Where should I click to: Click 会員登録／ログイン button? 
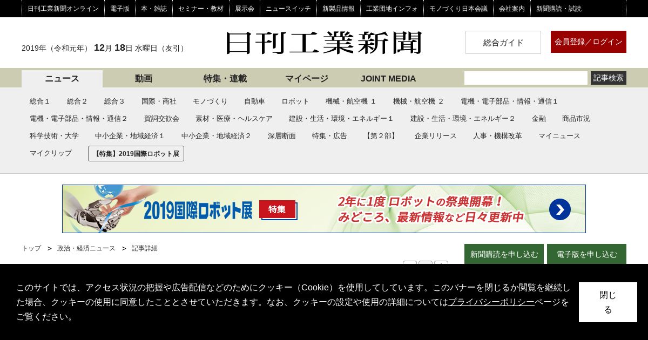click(589, 42)
